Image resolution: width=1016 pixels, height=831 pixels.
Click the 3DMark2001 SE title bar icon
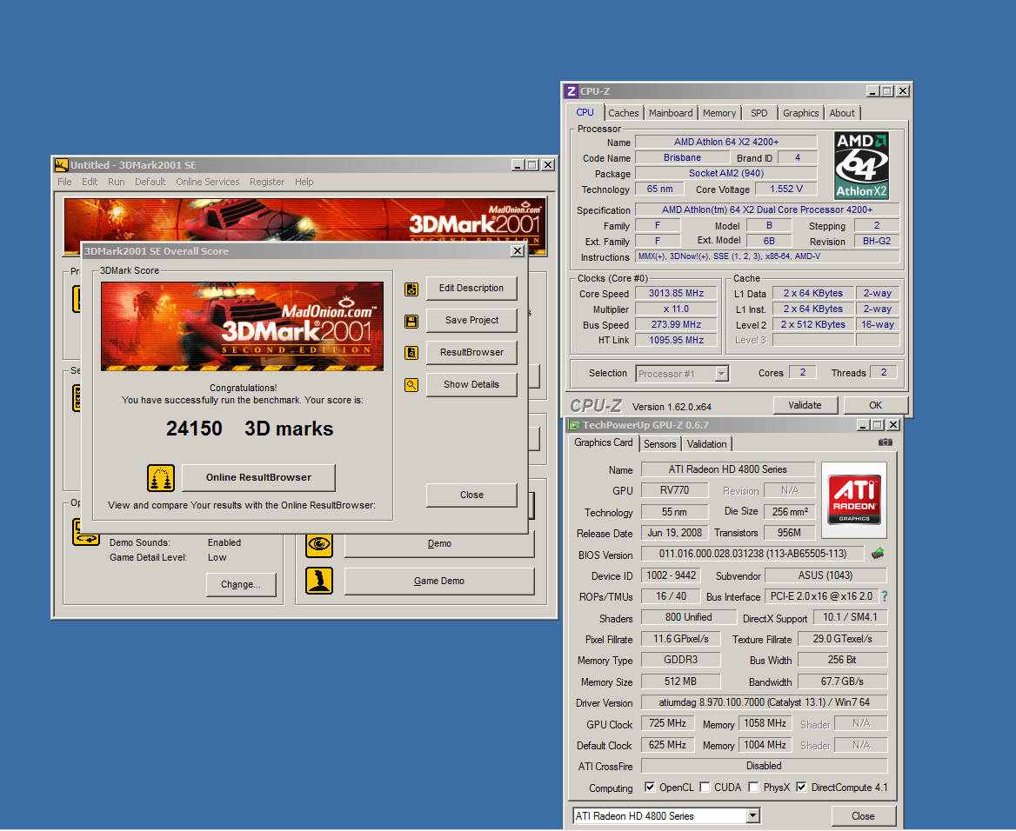point(62,165)
